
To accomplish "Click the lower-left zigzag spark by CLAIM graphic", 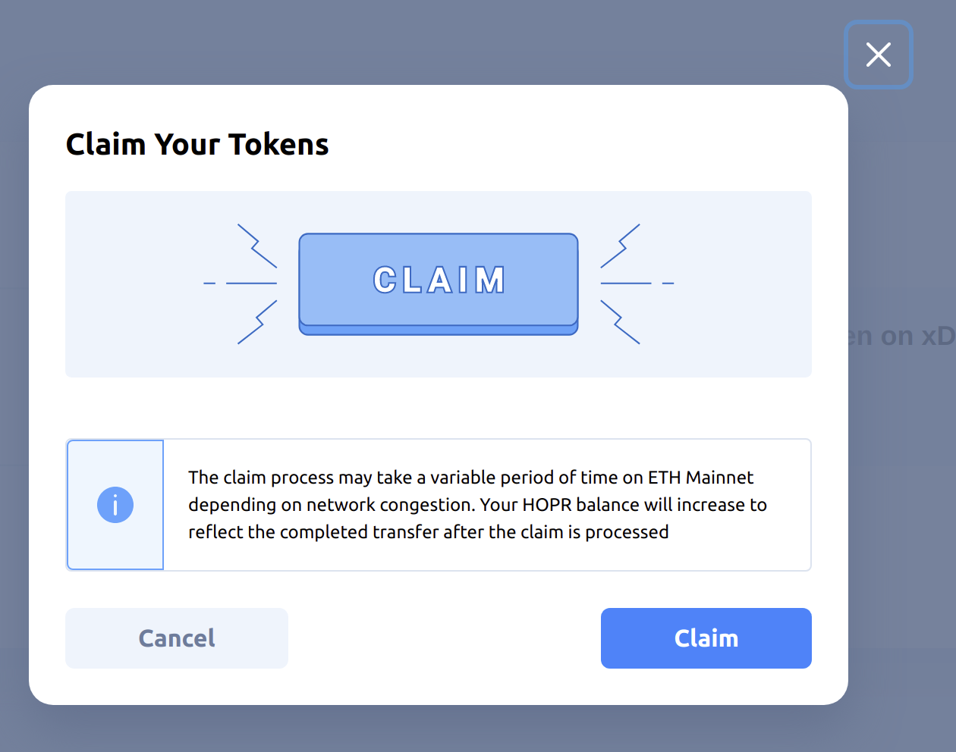I will tap(257, 322).
